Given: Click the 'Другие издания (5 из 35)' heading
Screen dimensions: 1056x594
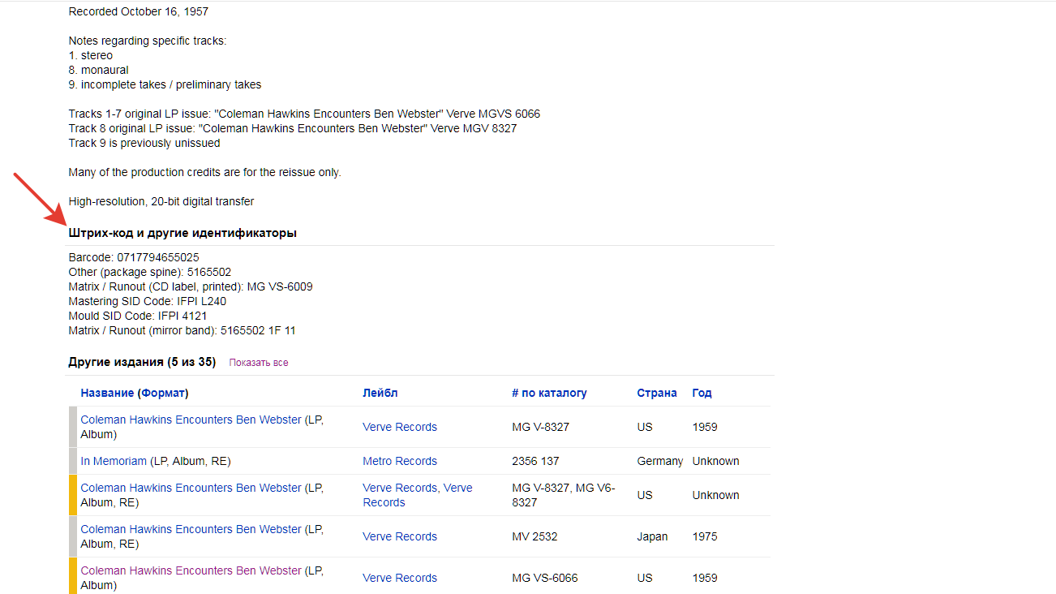Looking at the screenshot, I should pyautogui.click(x=142, y=362).
